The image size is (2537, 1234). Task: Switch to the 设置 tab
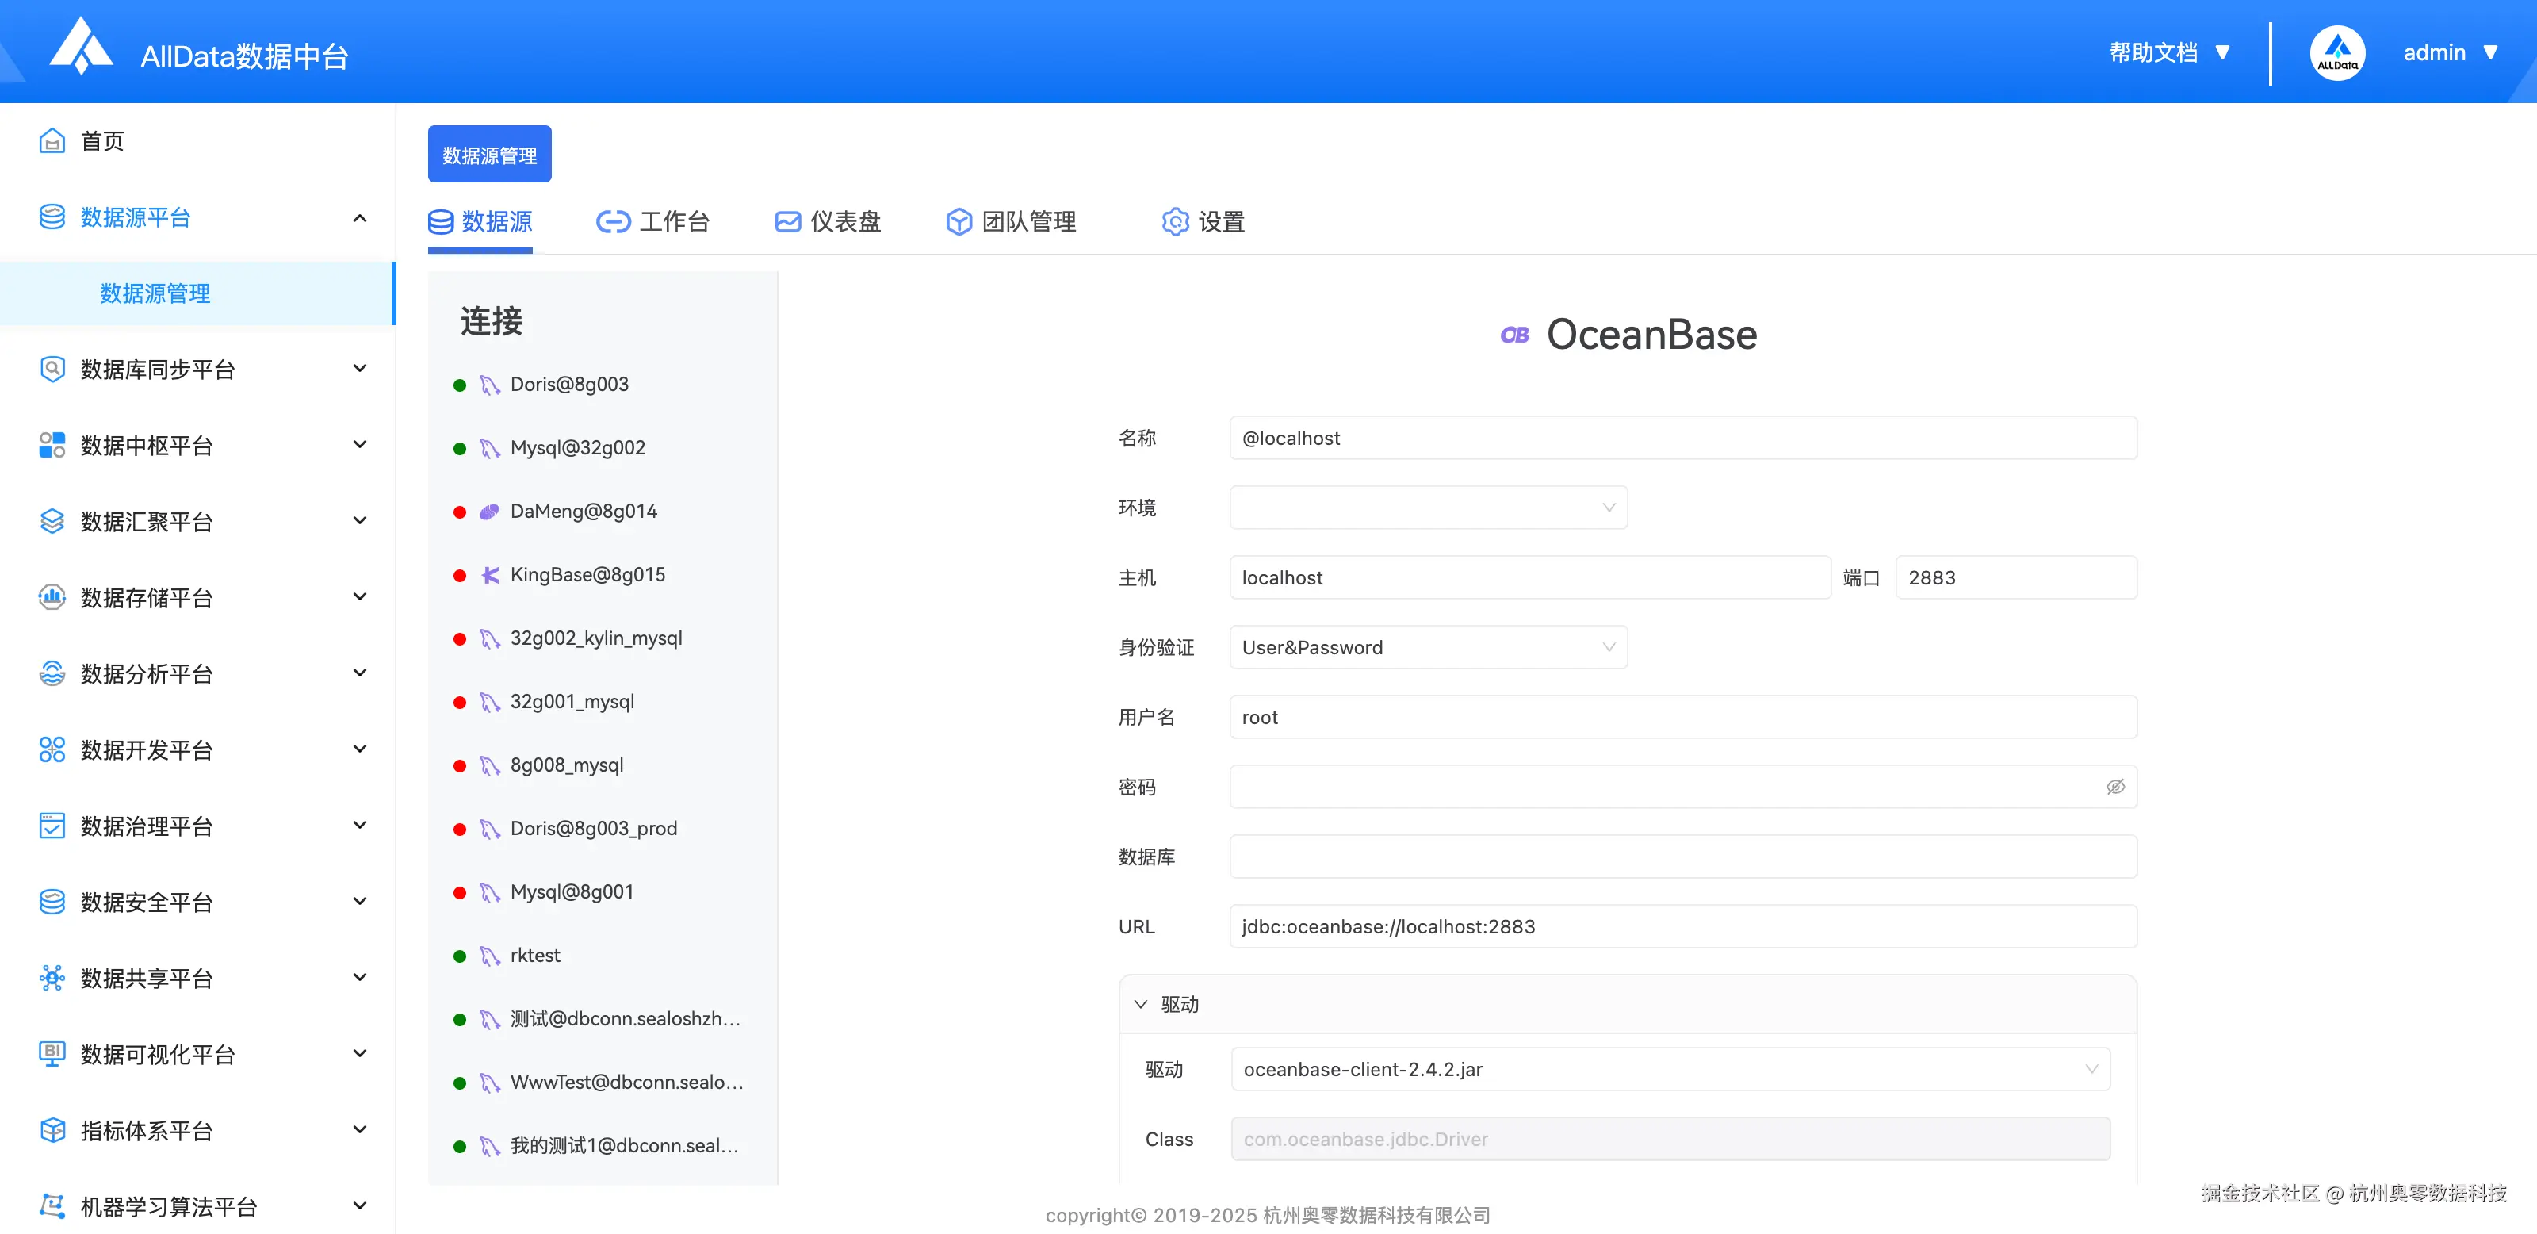tap(1203, 221)
